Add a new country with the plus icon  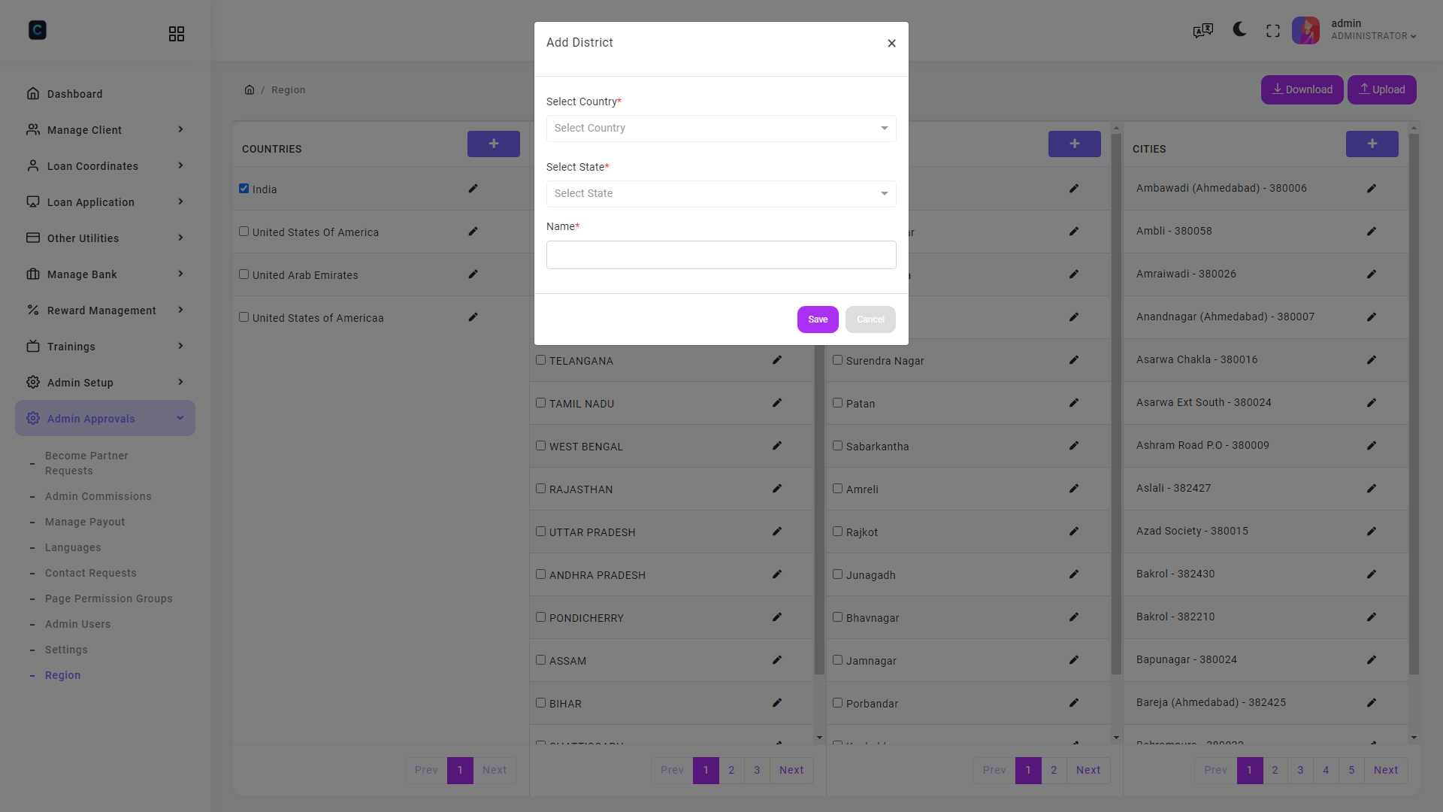[494, 144]
